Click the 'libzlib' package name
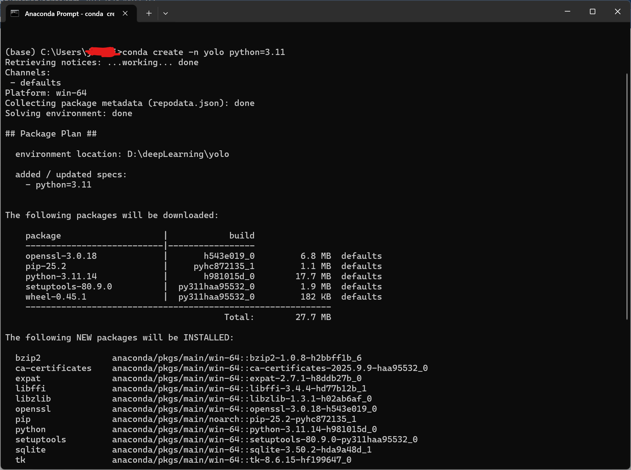Viewport: 631px width, 470px height. click(x=33, y=399)
